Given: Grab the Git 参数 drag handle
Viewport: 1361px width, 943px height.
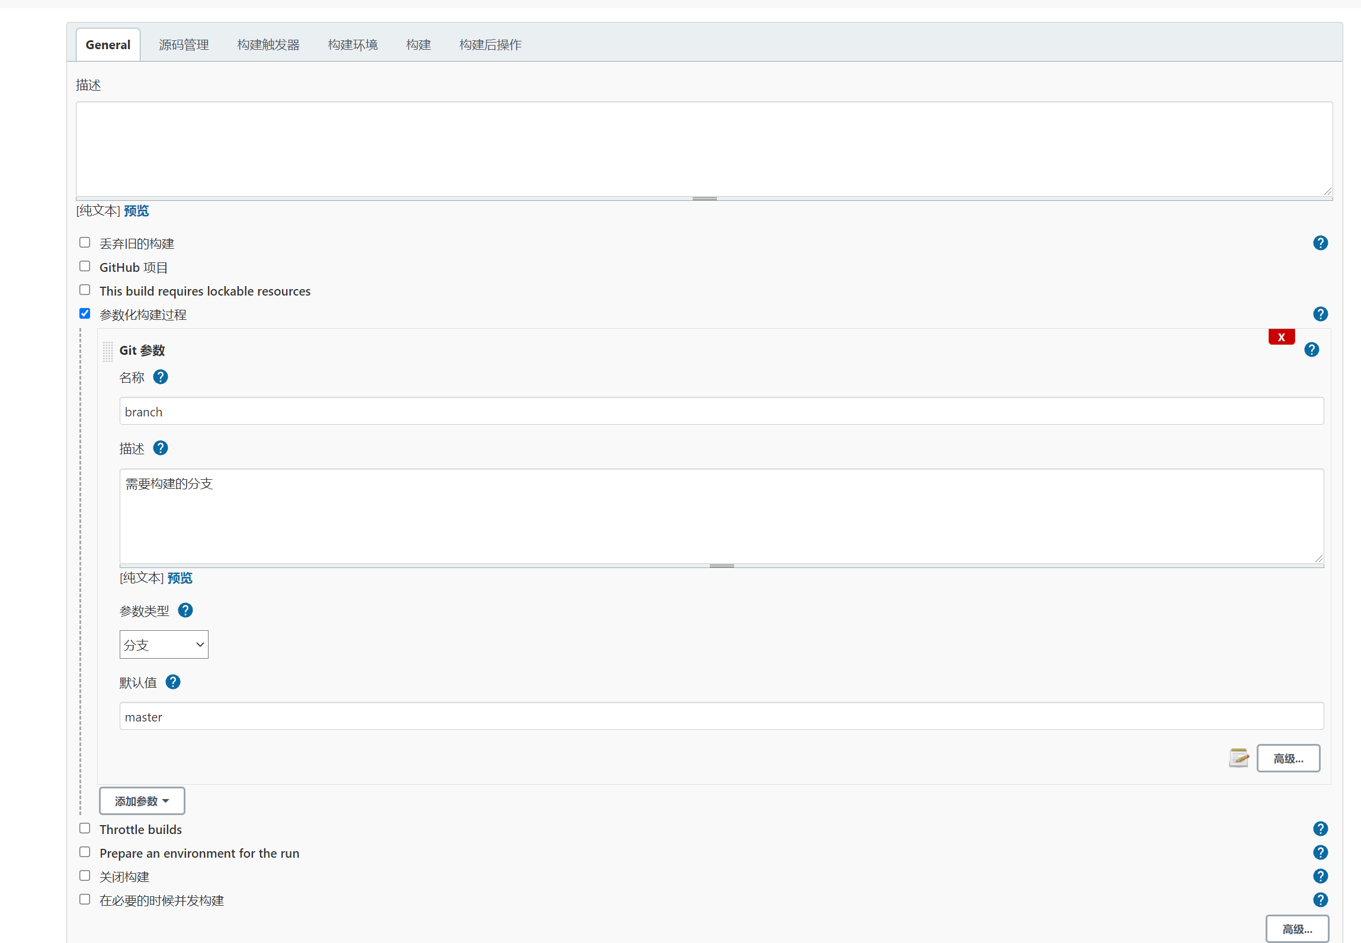Looking at the screenshot, I should click(107, 351).
